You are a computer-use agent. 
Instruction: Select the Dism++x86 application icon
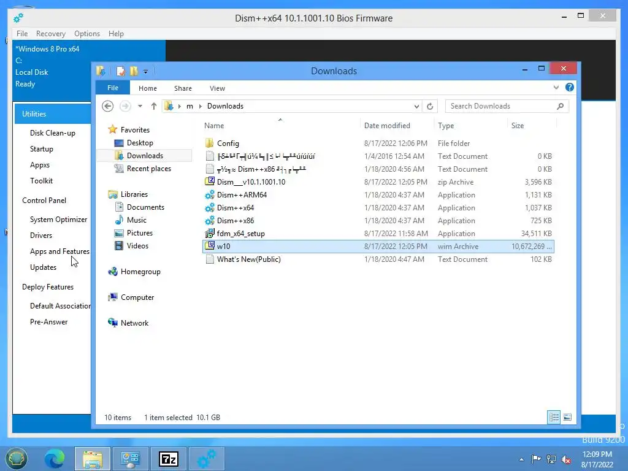click(x=210, y=220)
